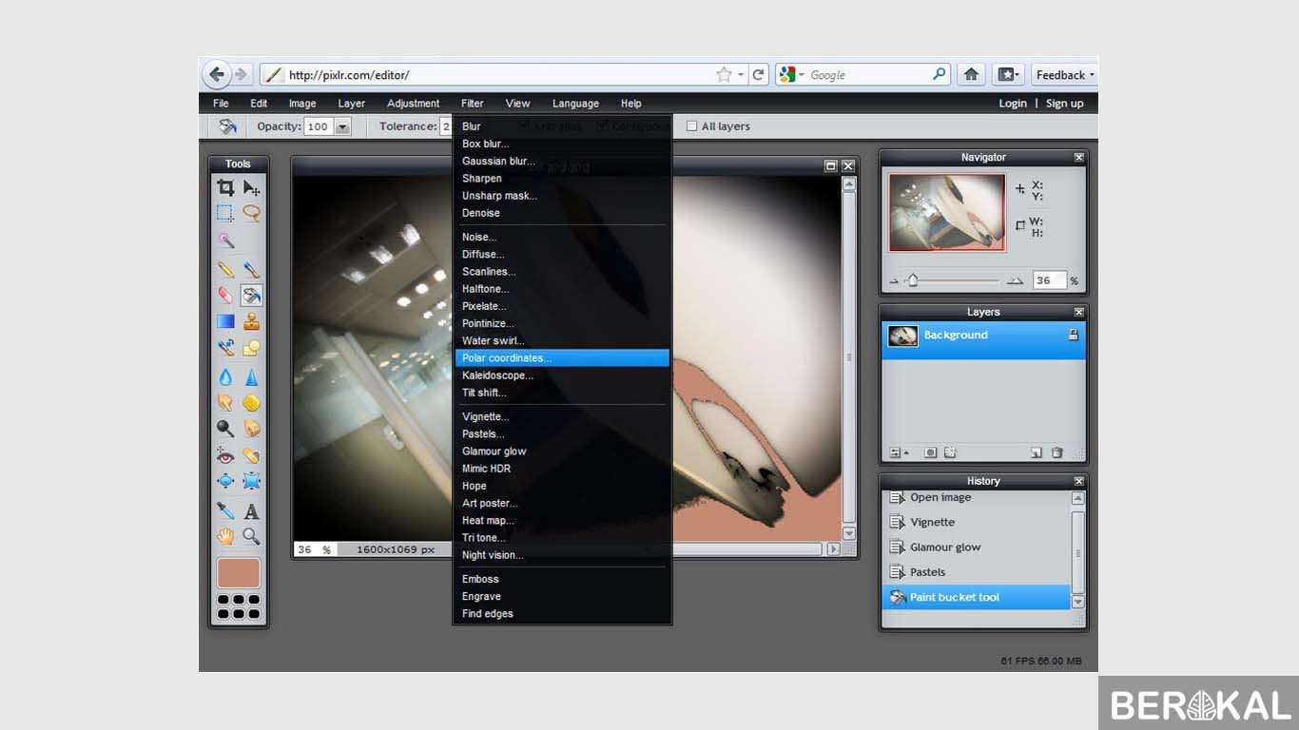
Task: Select the Drawing shapes tool
Action: tap(251, 348)
